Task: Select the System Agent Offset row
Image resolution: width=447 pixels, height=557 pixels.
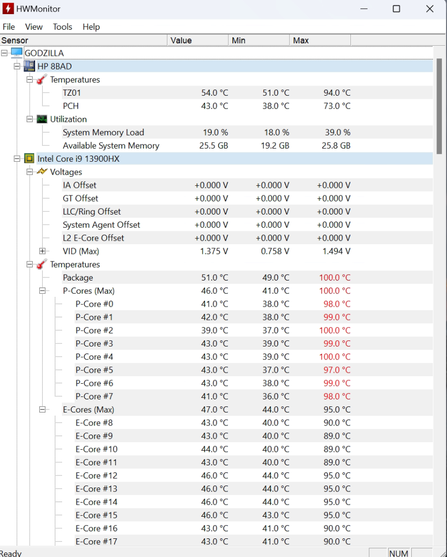Action: click(247, 225)
